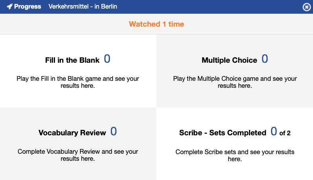Close the Progress panel with X icon
This screenshot has width=313, height=180.
click(x=307, y=7)
